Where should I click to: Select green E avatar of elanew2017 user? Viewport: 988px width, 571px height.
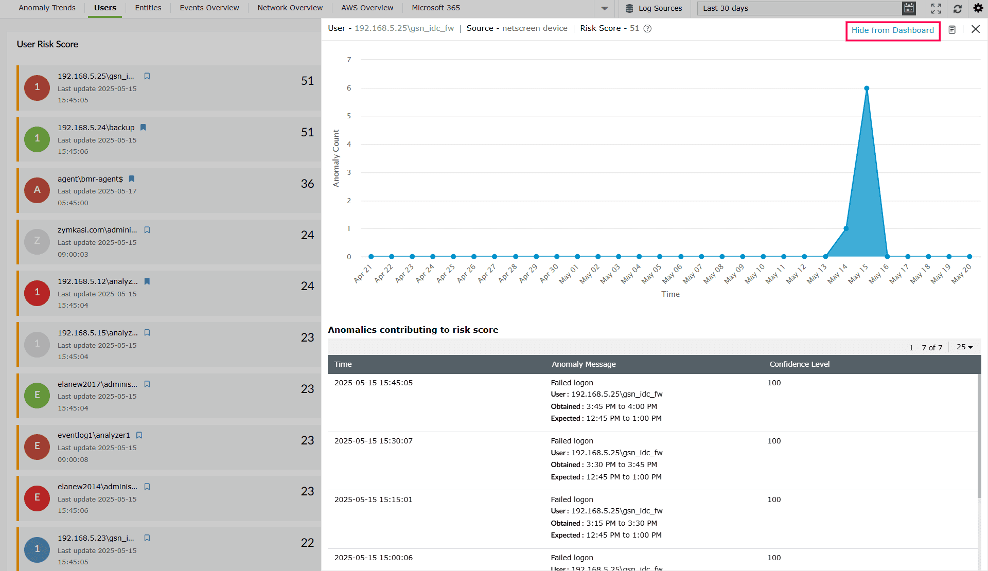click(x=37, y=395)
